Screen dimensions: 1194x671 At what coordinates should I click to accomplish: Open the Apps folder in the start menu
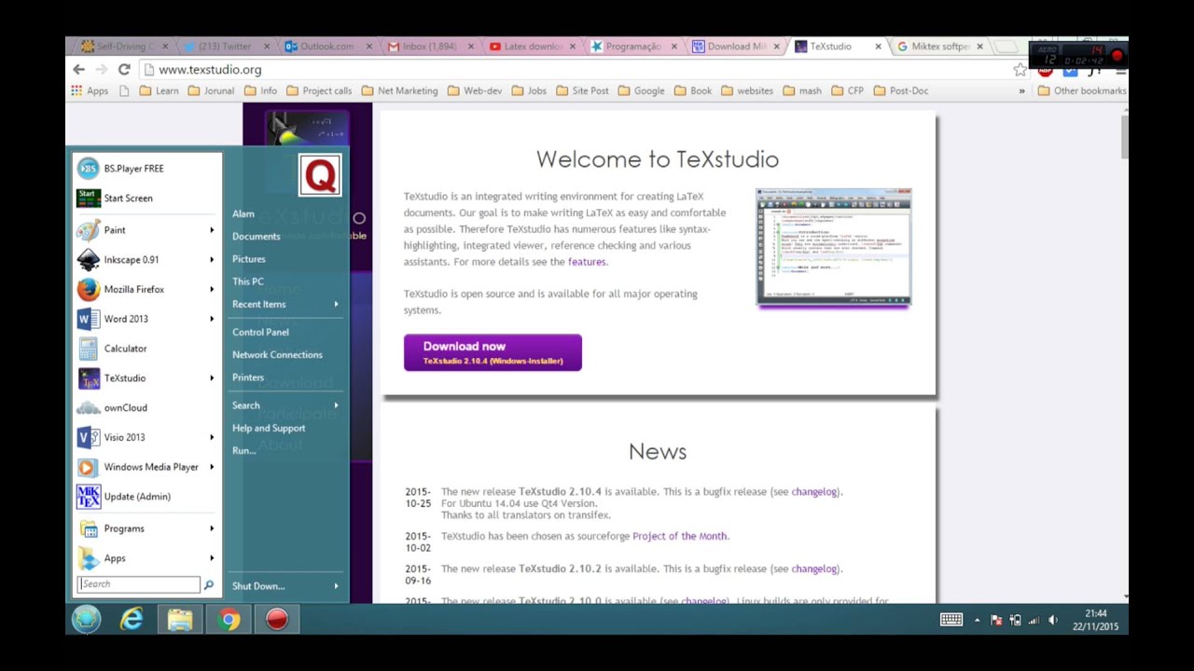(x=146, y=558)
